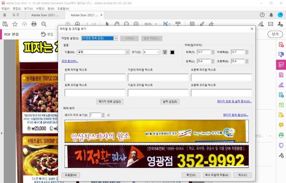The height and width of the screenshot is (183, 286).
Task: Click the zoom in plus icon
Action: [x=136, y=24]
